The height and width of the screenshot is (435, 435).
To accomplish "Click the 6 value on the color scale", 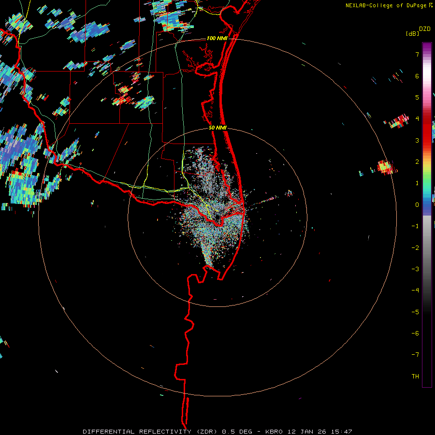I will pos(417,76).
